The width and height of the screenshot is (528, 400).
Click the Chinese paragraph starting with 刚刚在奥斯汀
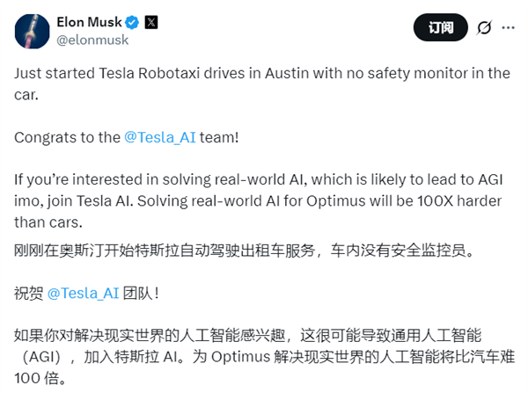pos(255,251)
